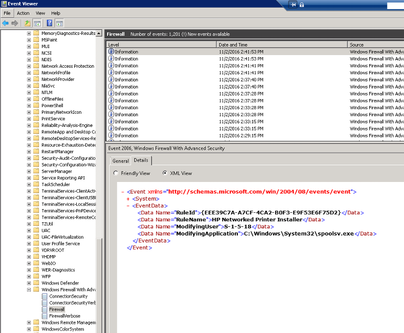Click the WFP folder icon

pyautogui.click(x=36, y=276)
